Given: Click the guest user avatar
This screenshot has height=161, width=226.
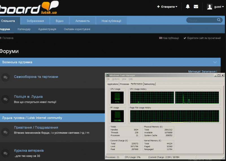Looking at the screenshot, I should pos(210,7).
